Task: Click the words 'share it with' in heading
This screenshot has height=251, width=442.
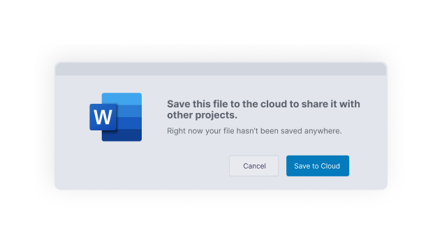Action: click(331, 104)
